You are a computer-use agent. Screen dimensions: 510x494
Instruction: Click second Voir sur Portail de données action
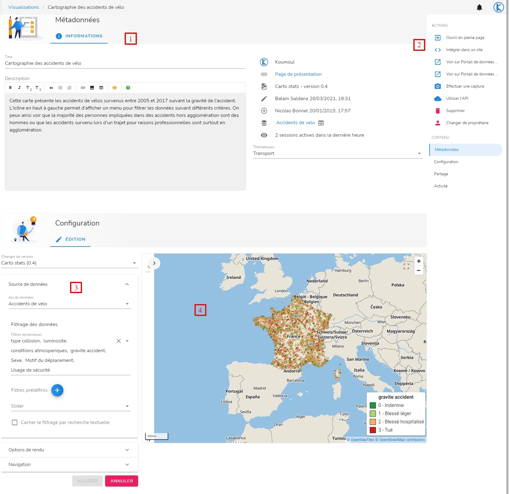pos(466,74)
